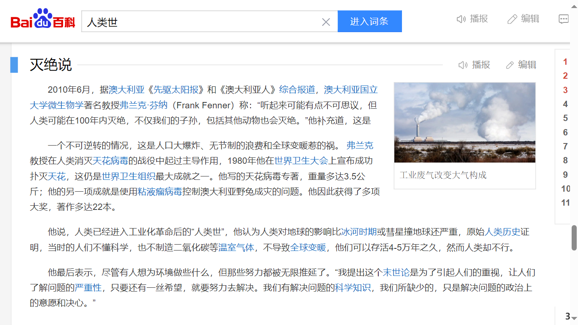
Task: Enlarge the industrial smokestack photo
Action: (x=465, y=122)
